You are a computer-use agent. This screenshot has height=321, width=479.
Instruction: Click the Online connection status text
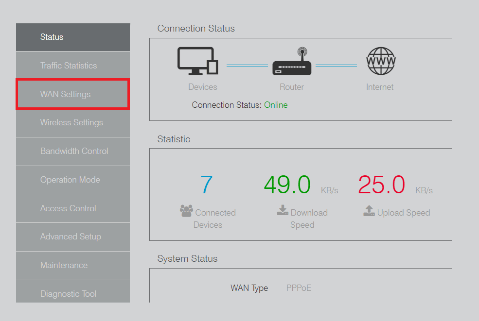(276, 105)
